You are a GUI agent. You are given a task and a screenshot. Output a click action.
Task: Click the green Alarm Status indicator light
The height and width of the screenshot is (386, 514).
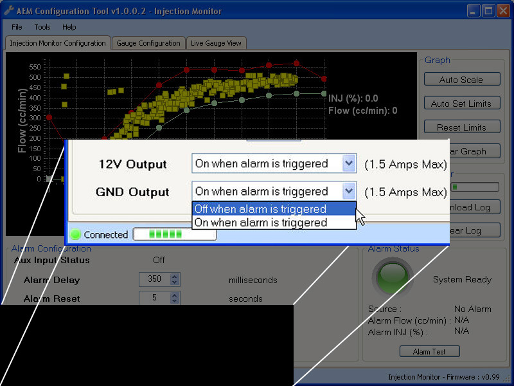pos(393,277)
